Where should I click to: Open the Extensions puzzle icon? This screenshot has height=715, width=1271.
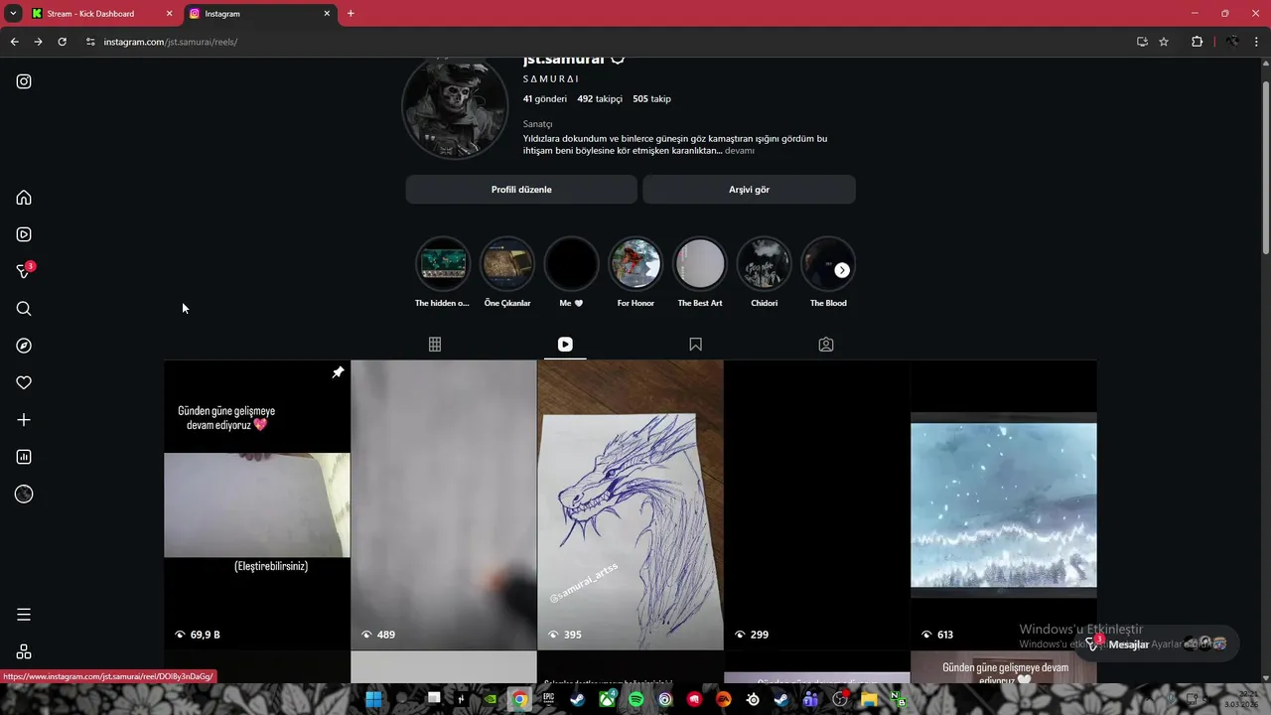coord(1197,42)
